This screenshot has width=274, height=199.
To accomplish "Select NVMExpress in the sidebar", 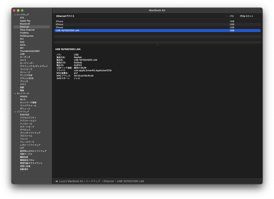I will 27,36.
